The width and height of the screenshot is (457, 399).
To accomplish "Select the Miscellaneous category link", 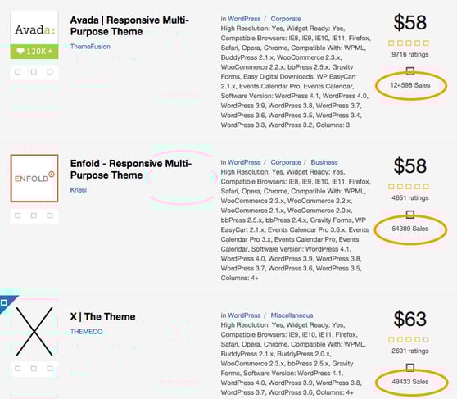I will point(292,315).
